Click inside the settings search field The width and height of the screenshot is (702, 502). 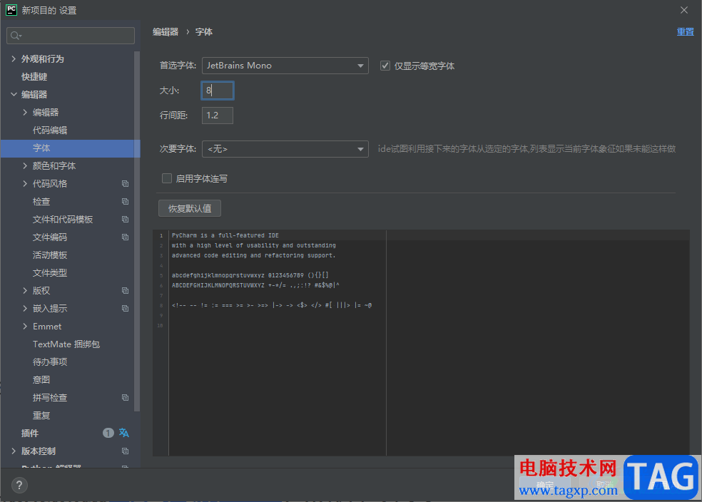click(x=71, y=36)
